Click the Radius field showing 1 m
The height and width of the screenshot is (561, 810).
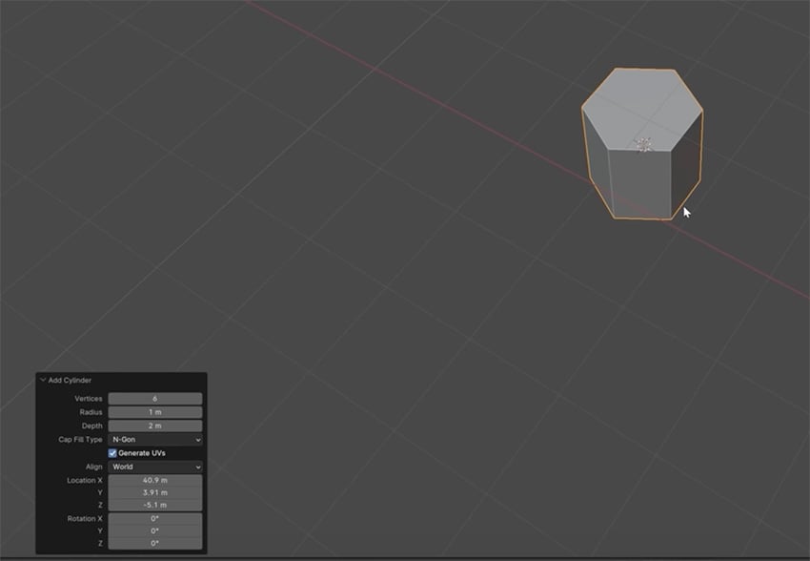tap(155, 412)
